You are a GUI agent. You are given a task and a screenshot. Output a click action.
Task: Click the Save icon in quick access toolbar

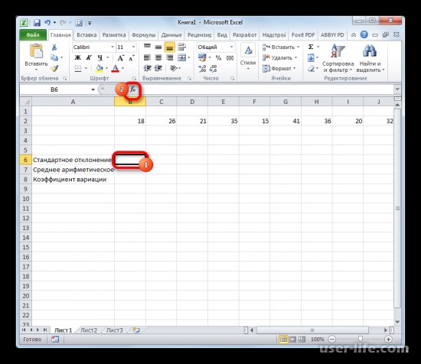click(37, 22)
